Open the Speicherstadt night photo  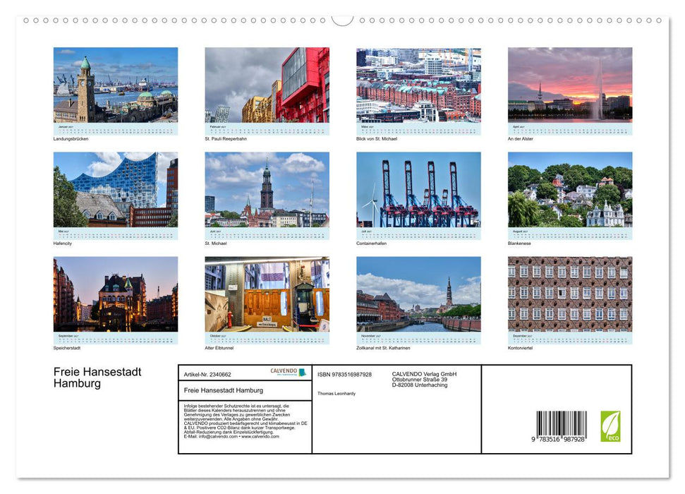coord(115,294)
